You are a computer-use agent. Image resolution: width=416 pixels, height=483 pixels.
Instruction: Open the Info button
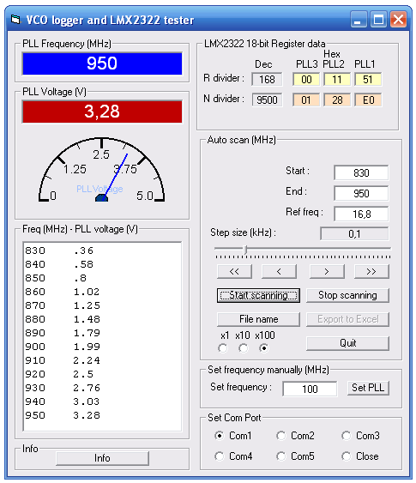(x=102, y=458)
